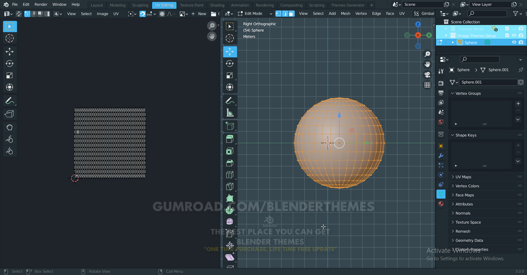527x275 pixels.
Task: Toggle the Themes Setup collection eye icon
Action: (514, 28)
